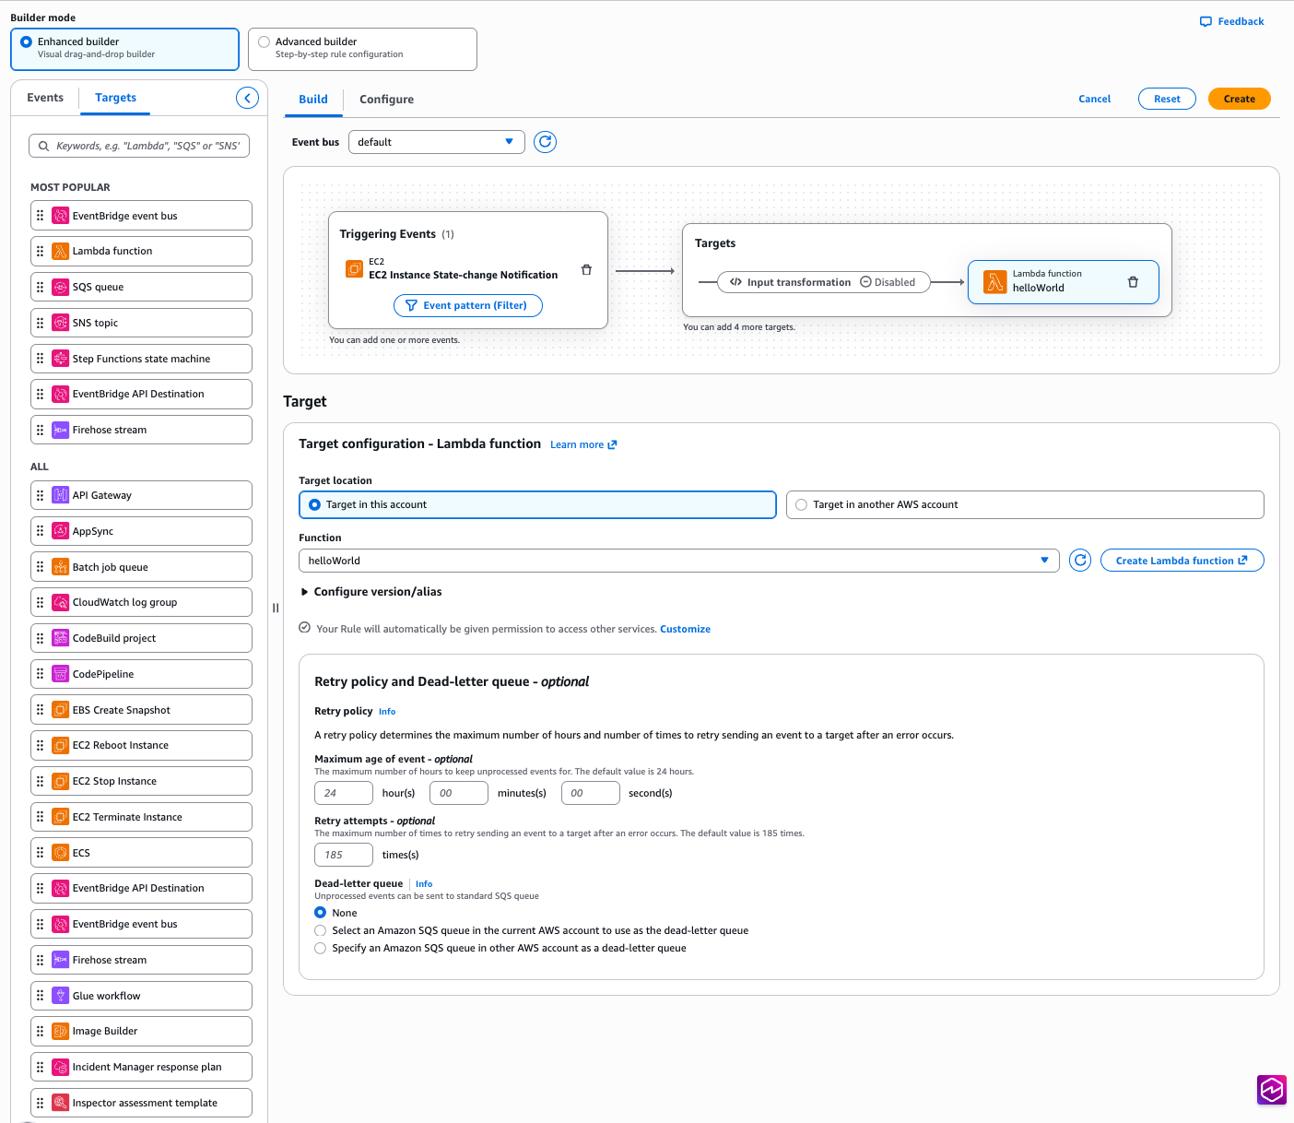Click the Image Builder icon
1294x1123 pixels.
point(60,1031)
